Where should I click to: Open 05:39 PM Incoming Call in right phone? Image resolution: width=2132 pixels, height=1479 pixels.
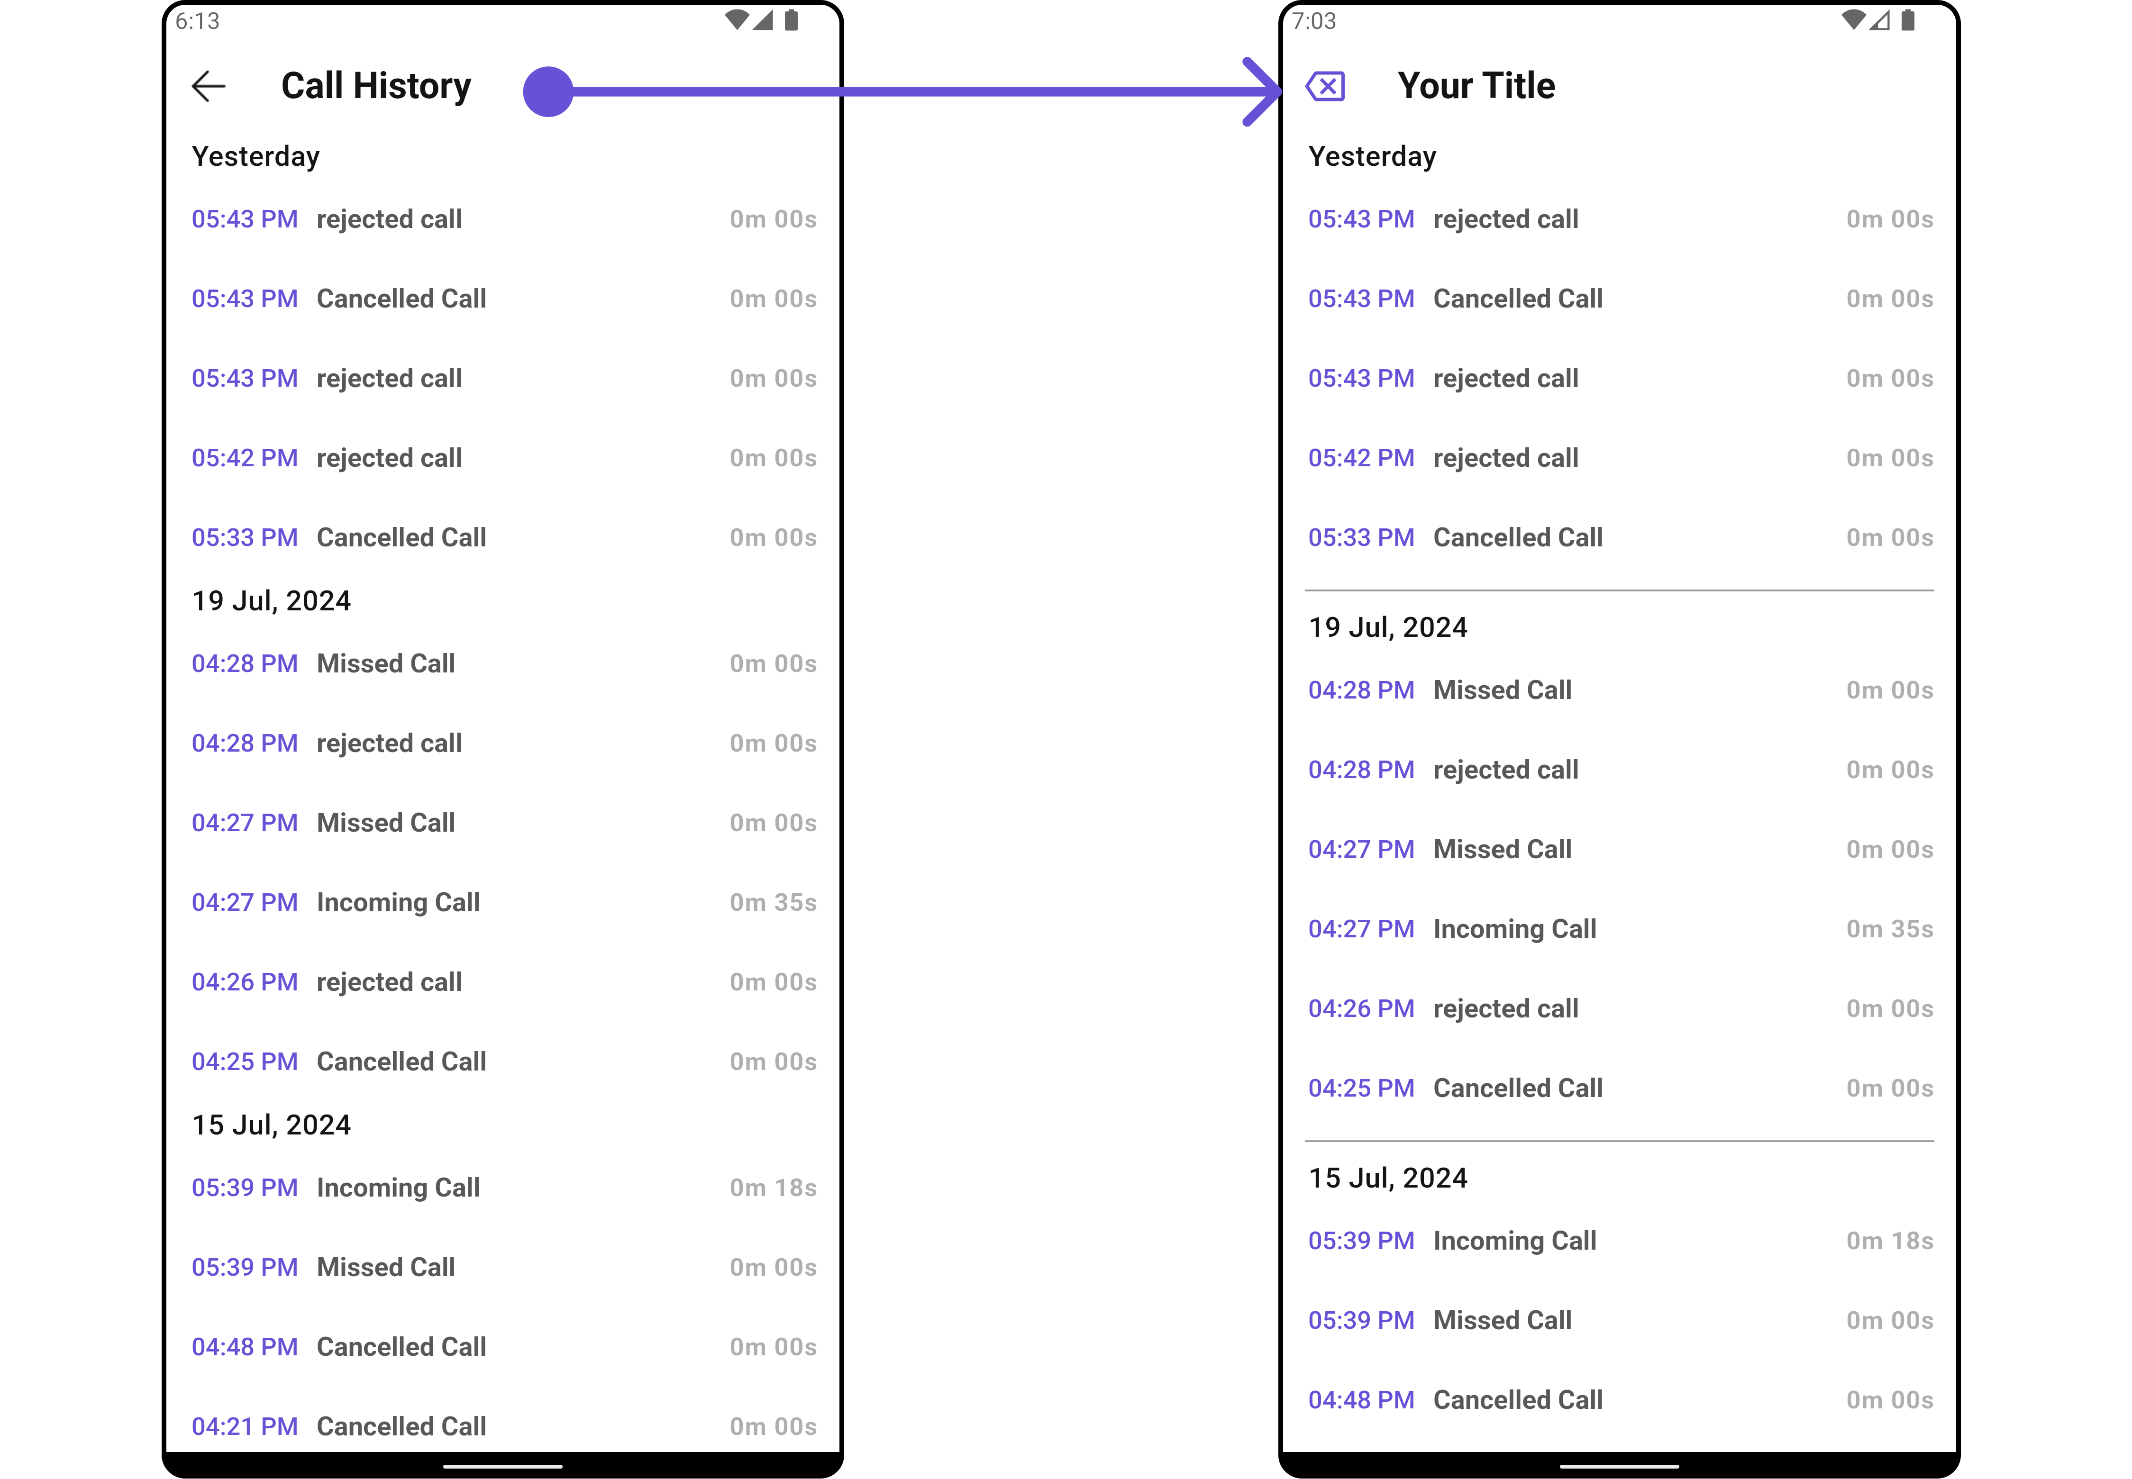1620,1241
